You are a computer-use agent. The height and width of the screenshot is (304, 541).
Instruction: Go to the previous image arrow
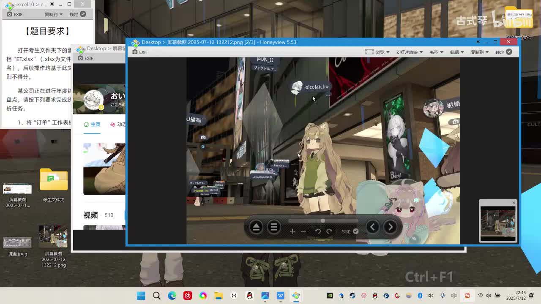click(x=372, y=227)
